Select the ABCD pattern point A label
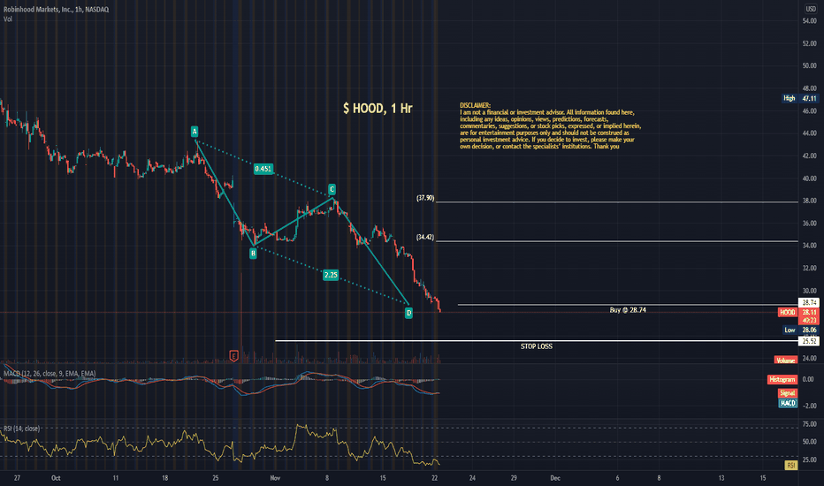This screenshot has height=486, width=824. point(195,132)
